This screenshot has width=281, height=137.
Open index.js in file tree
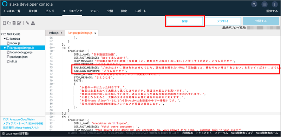point(15,43)
